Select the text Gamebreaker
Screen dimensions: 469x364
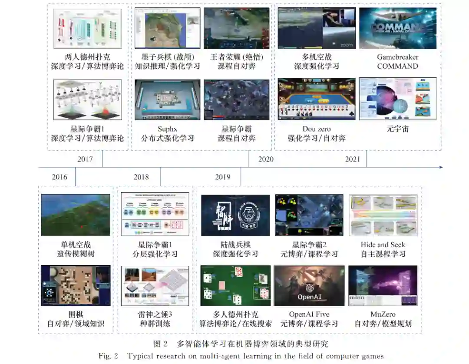(397, 57)
